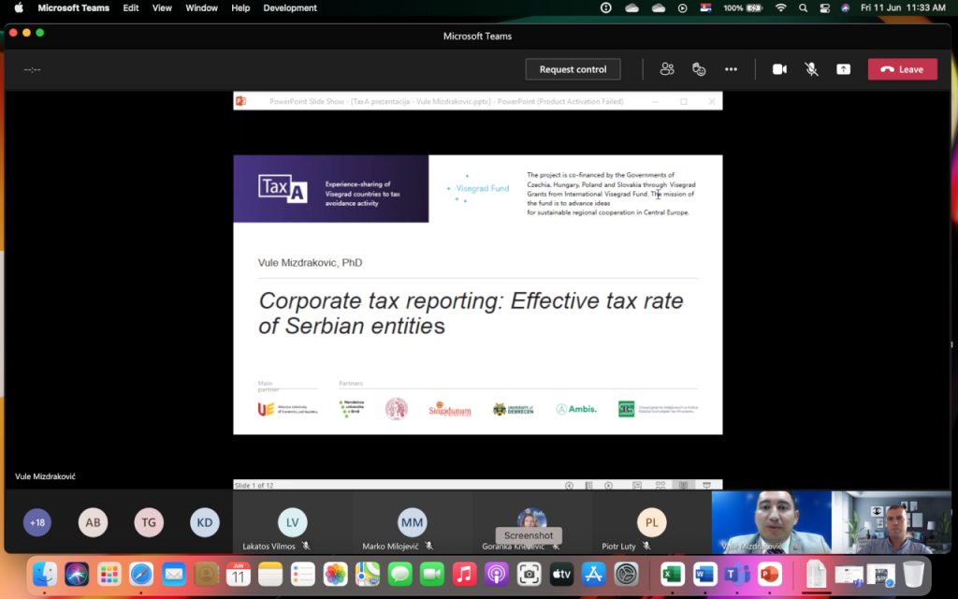Screen dimensions: 958x599
Task: Open Excel from the Dock
Action: coord(672,574)
